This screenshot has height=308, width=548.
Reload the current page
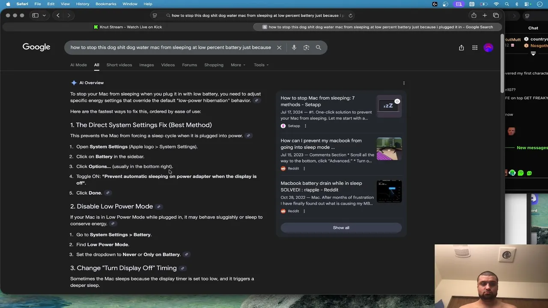tap(350, 15)
